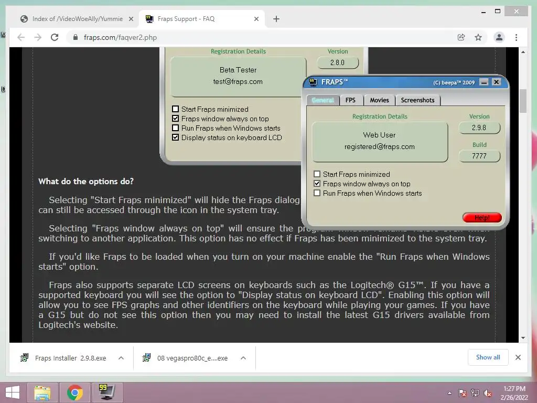537x403 pixels.
Task: Click registered@fraps.com in Registration Details
Action: coord(380,147)
